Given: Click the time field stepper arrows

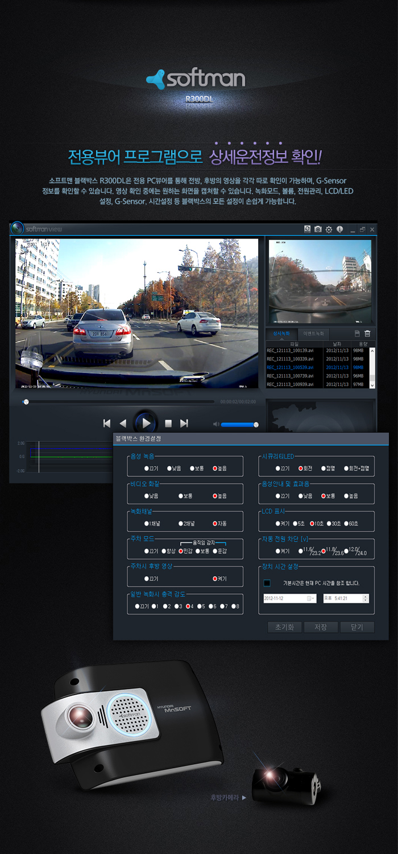Looking at the screenshot, I should pyautogui.click(x=365, y=598).
